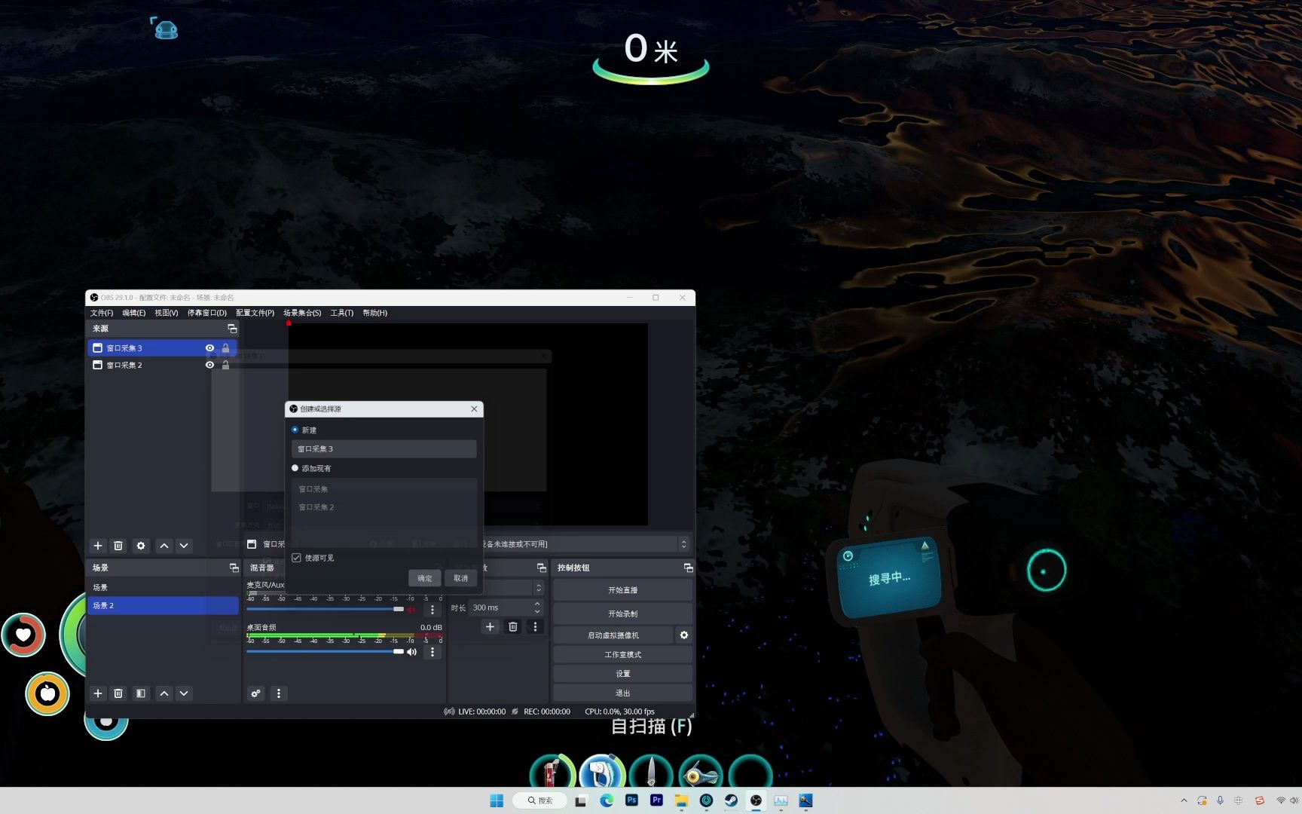Open the 配置文件(P) menu
The image size is (1302, 814).
pyautogui.click(x=255, y=313)
